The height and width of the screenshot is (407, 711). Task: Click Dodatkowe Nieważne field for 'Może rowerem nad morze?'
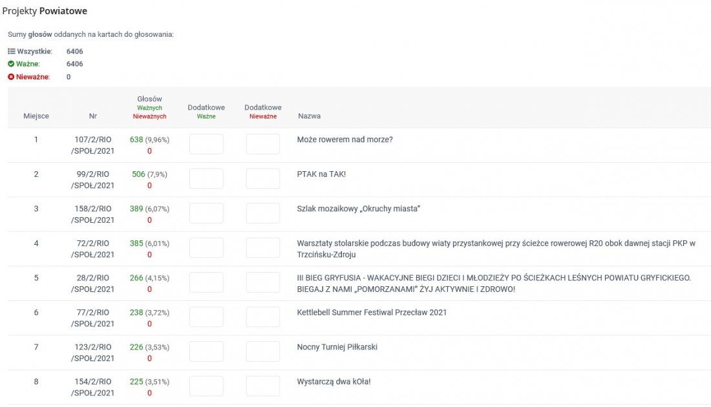tap(263, 144)
